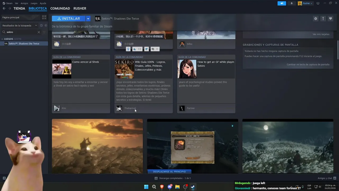
Task: Open author Partner's profile
Action: click(191, 108)
